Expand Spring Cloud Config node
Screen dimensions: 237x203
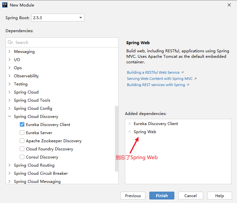[9, 108]
